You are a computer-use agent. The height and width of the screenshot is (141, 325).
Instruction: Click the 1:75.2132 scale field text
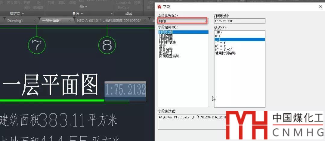coord(125,90)
